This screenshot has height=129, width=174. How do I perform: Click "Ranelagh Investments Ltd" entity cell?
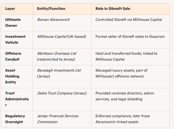[x=59, y=73]
